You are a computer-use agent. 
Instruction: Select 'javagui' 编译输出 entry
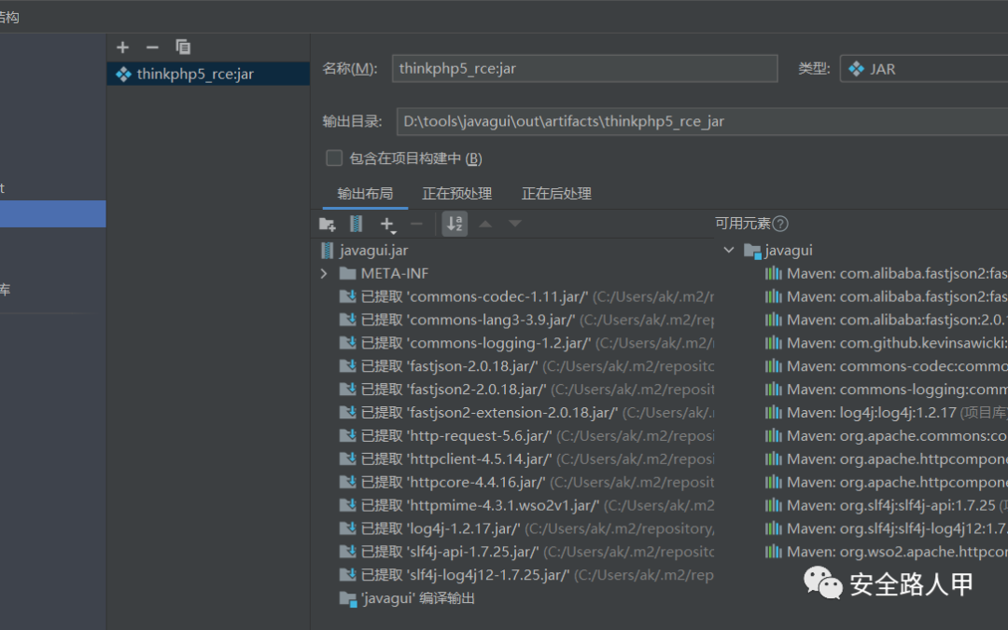[x=408, y=598]
